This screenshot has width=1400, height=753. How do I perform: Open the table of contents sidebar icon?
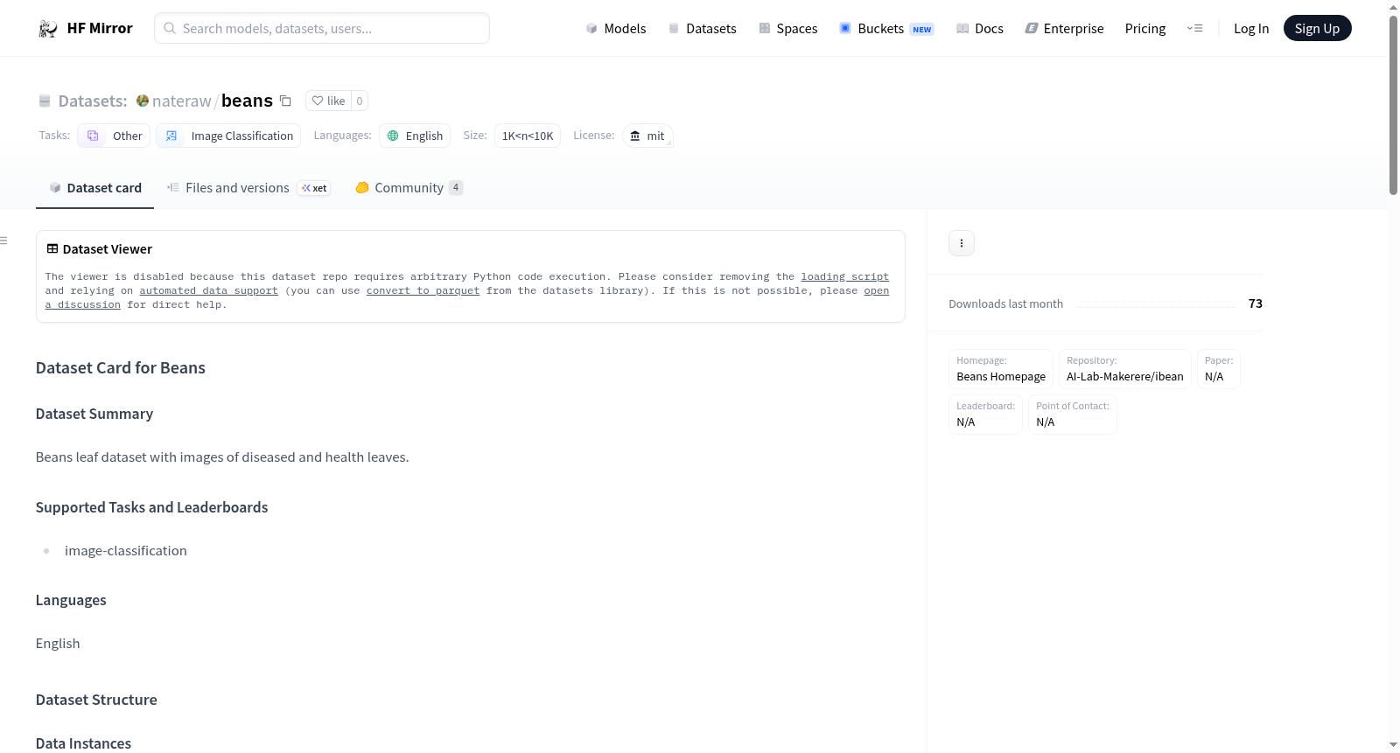coord(4,241)
